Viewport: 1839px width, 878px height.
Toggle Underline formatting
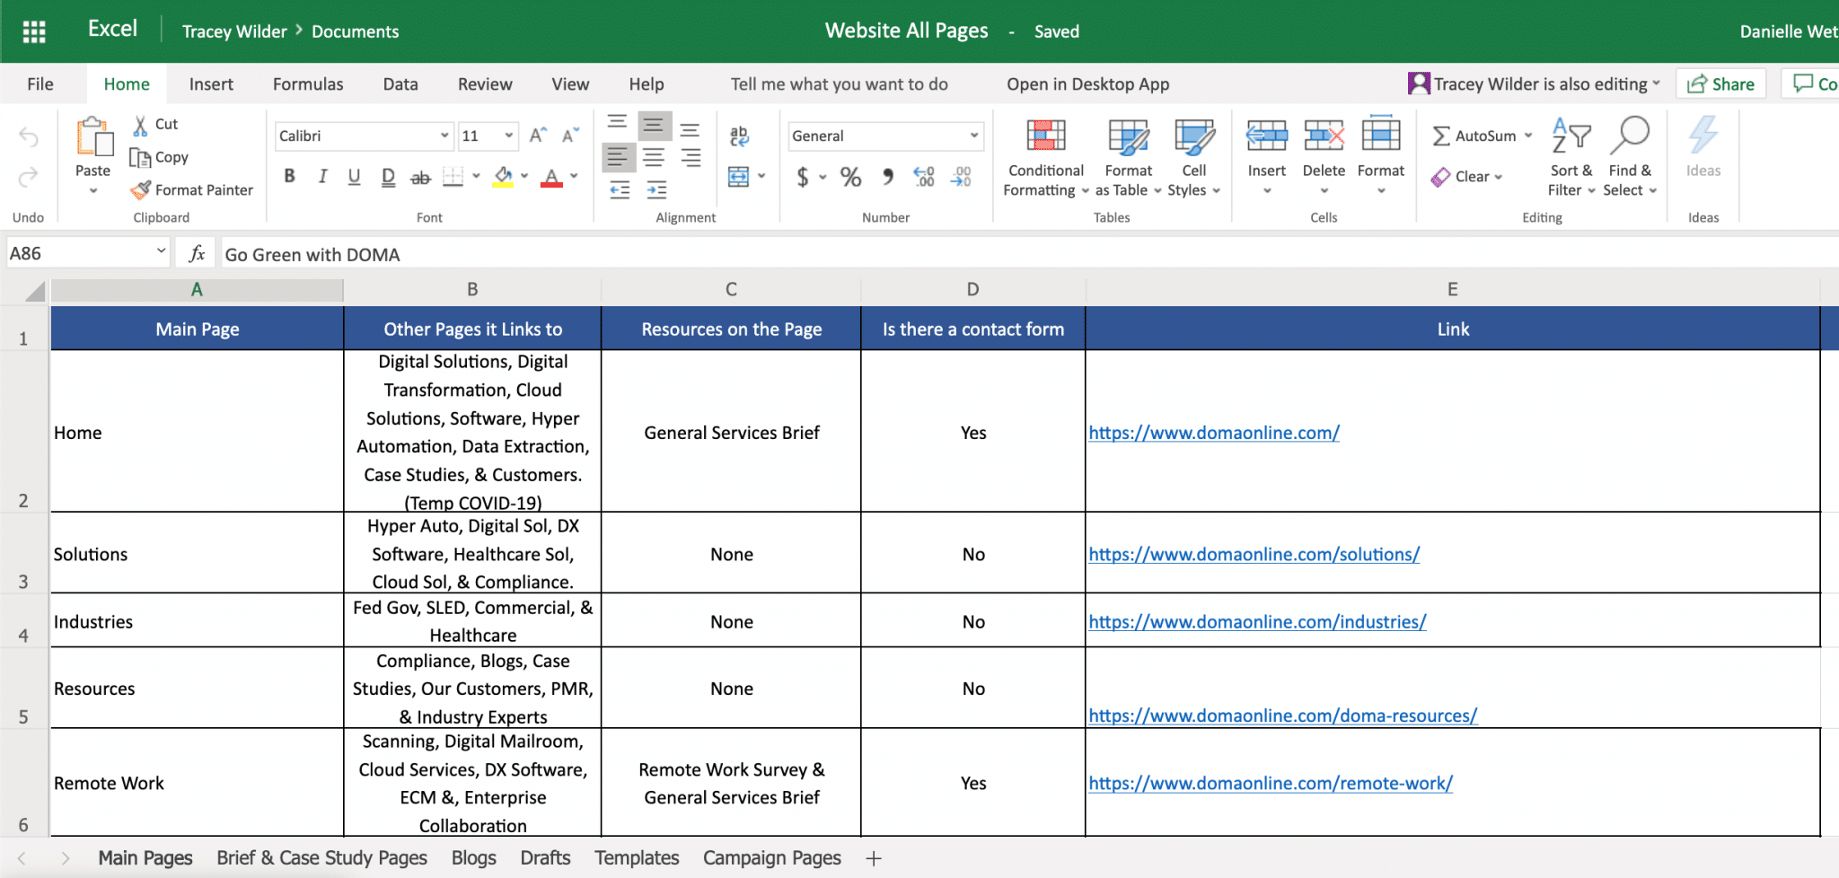(x=355, y=177)
